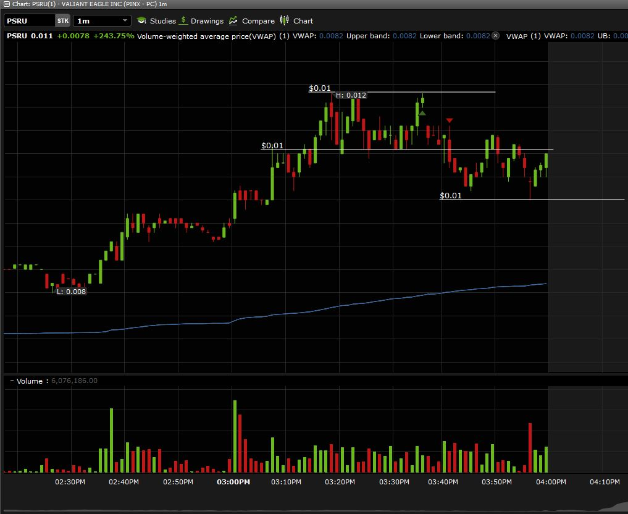Click the Volume study label
628x514 pixels.
tap(29, 381)
